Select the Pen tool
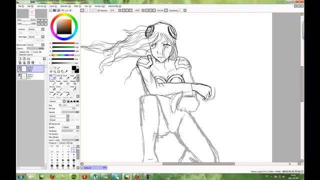 tap(52, 77)
